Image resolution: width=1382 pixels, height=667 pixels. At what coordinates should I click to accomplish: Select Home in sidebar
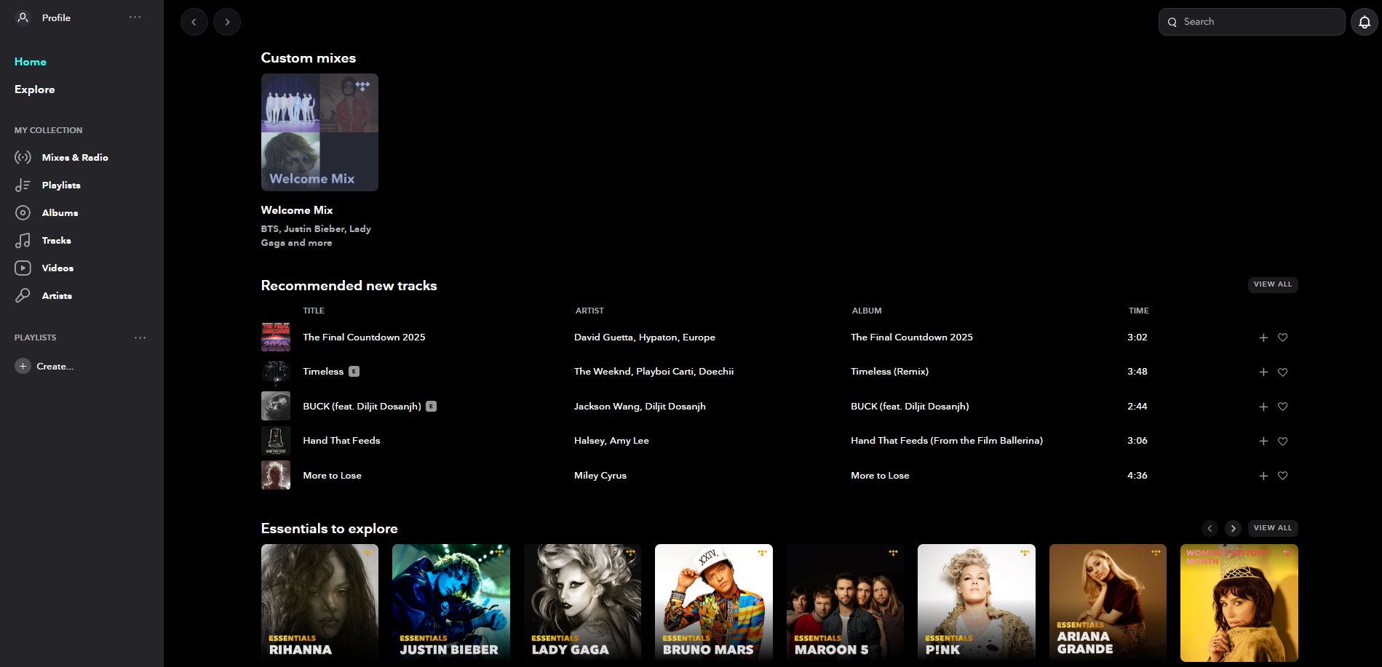point(31,62)
